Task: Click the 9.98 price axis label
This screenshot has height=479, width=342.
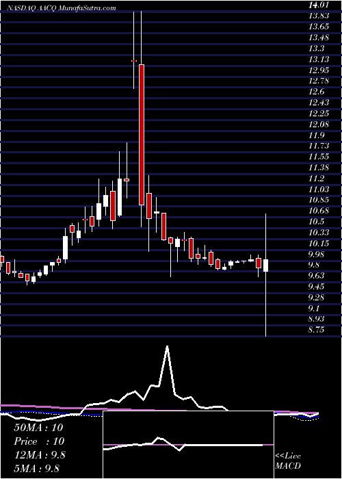Action: [317, 255]
